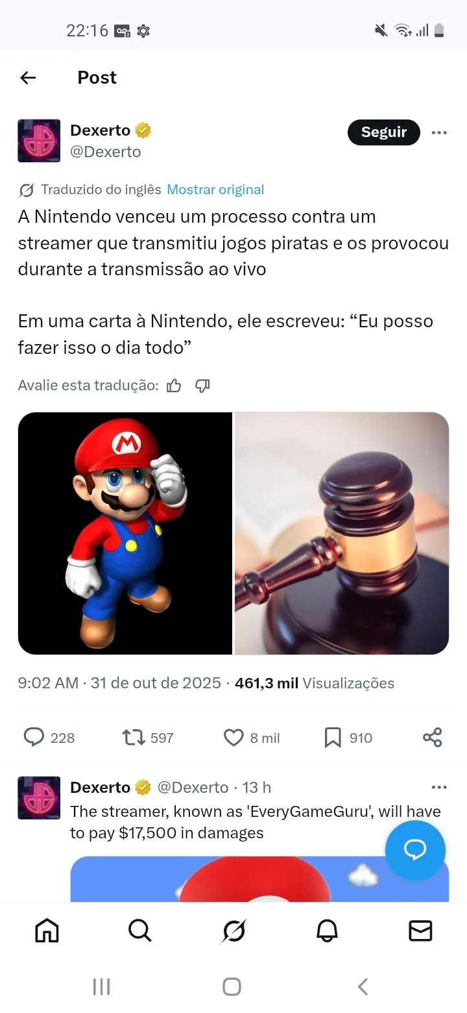The height and width of the screenshot is (1013, 467).
Task: Rate the translation with thumbs down
Action: (202, 386)
